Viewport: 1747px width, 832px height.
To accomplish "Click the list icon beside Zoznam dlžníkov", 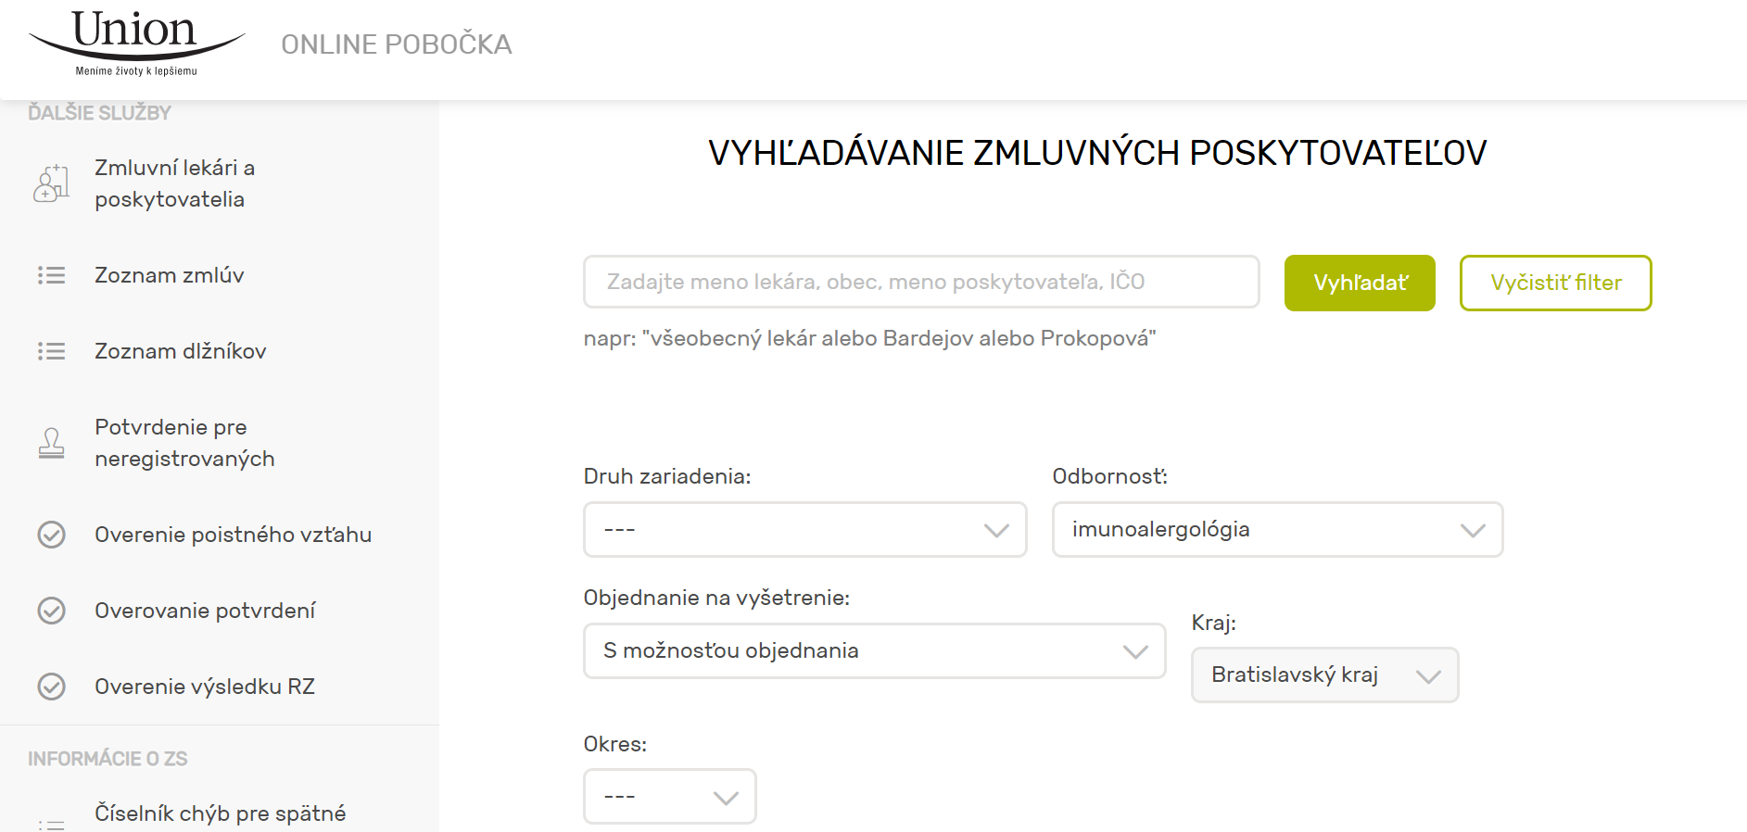I will click(x=51, y=351).
